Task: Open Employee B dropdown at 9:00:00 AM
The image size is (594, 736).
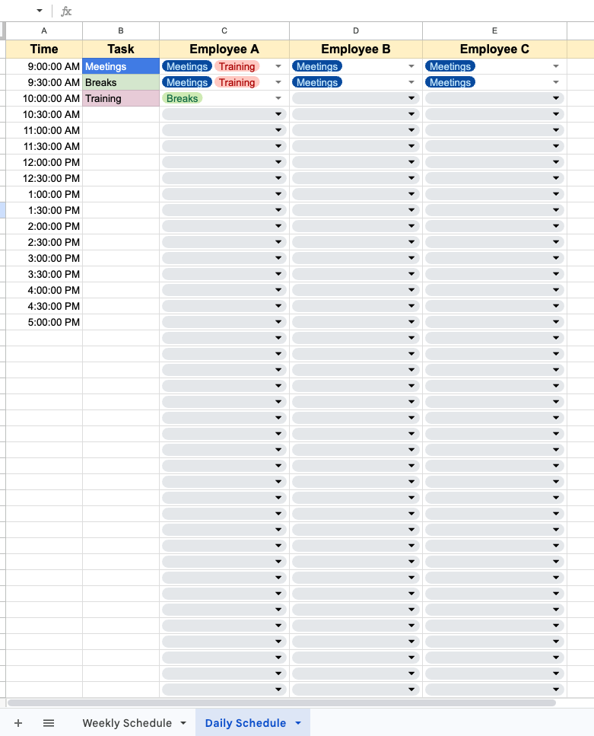Action: 411,66
